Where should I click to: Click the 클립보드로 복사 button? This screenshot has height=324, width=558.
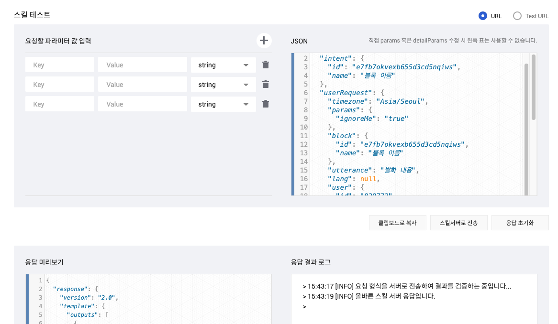[x=398, y=223]
